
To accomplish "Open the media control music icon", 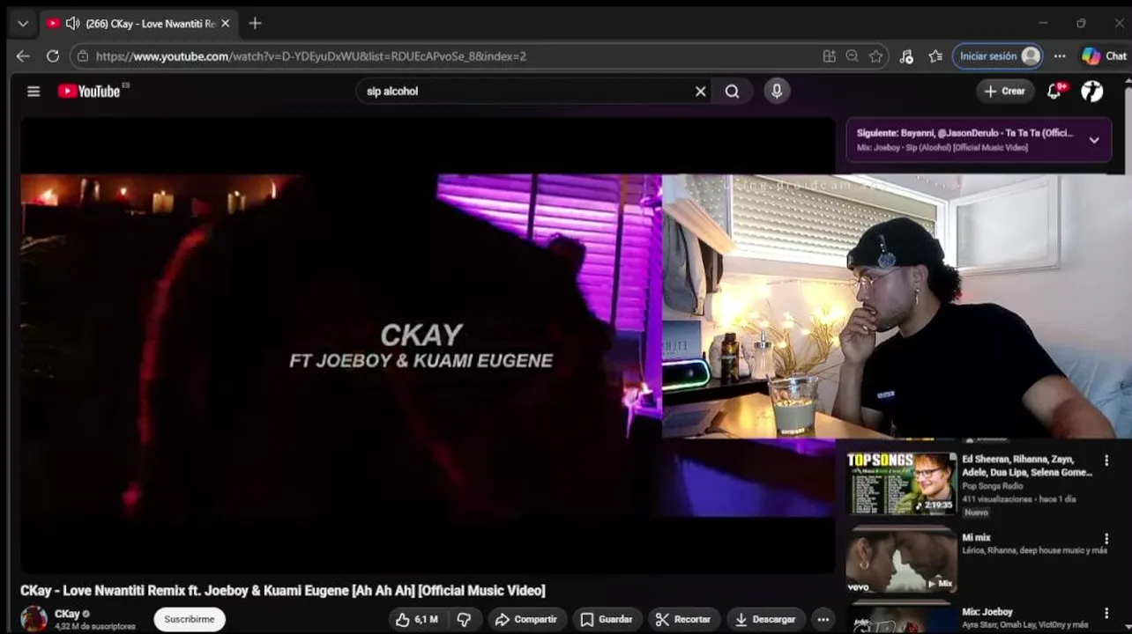I will (x=906, y=56).
